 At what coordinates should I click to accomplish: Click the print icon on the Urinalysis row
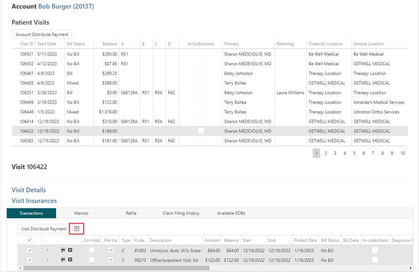pos(62,250)
